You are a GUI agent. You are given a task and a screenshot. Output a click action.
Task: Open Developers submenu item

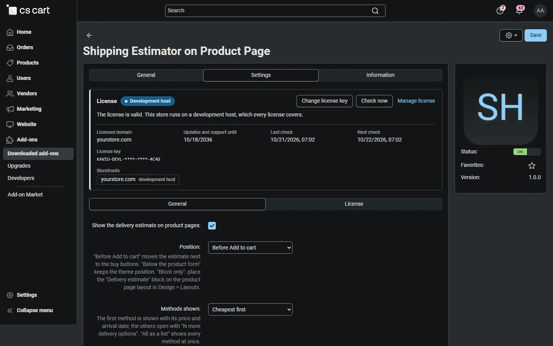[x=21, y=178]
